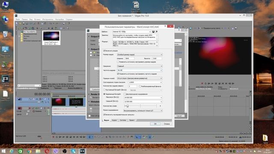The image size is (274, 154).
Task: Collapse the Output Format section in Render As
Action: [x=89, y=49]
